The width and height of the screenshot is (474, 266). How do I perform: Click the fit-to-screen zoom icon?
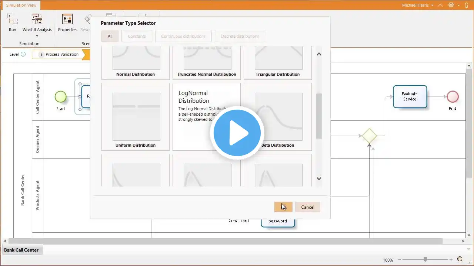tap(460, 259)
